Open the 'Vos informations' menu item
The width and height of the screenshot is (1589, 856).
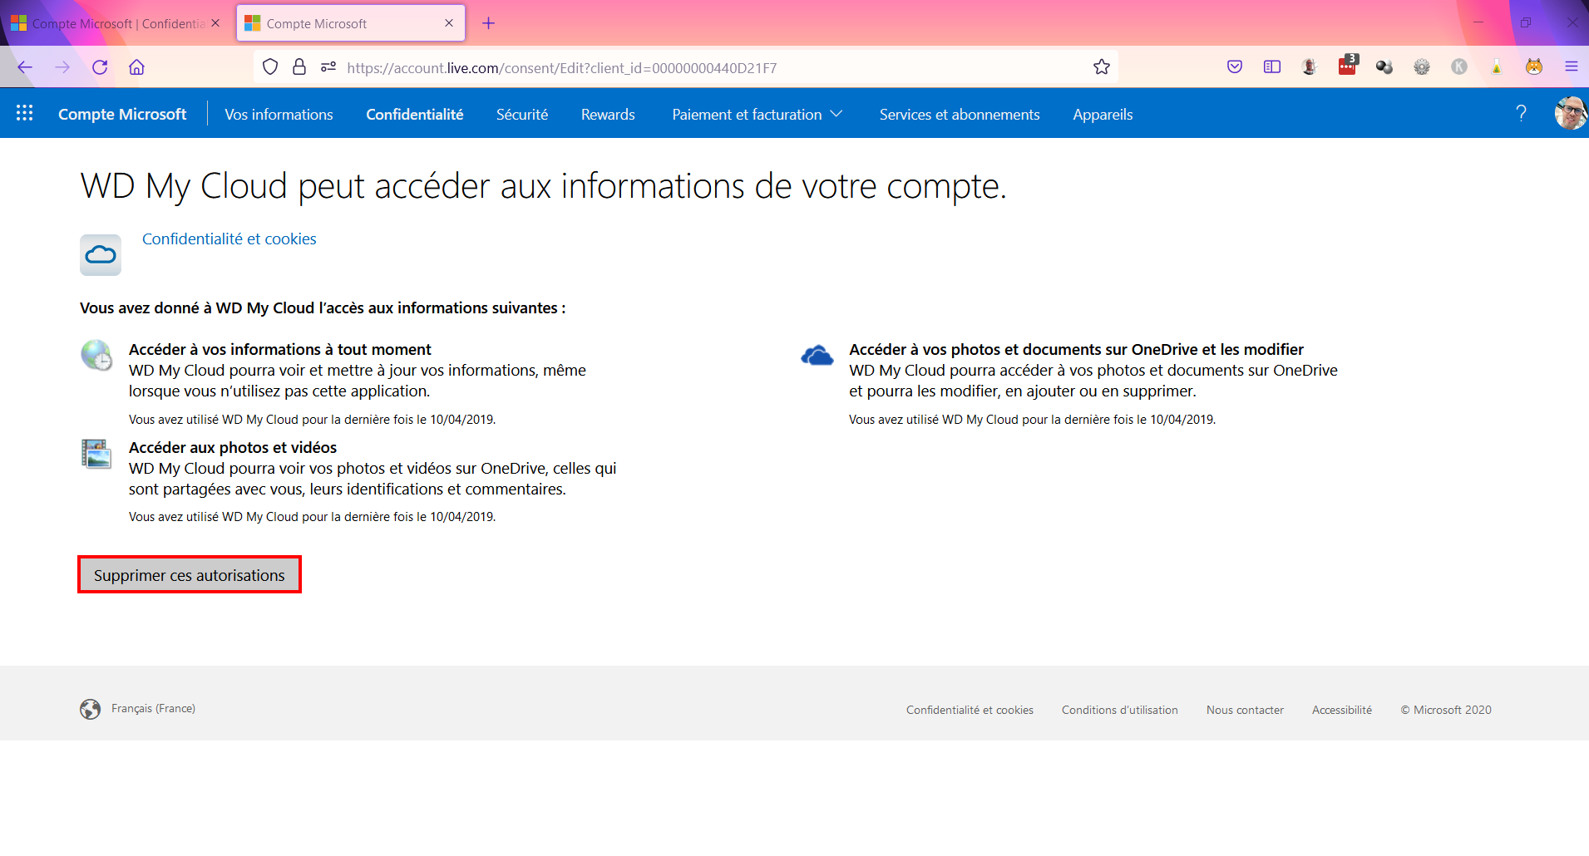279,115
